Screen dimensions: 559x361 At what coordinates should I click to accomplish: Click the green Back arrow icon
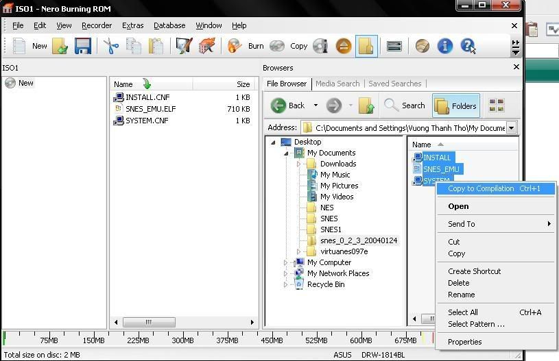pyautogui.click(x=278, y=105)
